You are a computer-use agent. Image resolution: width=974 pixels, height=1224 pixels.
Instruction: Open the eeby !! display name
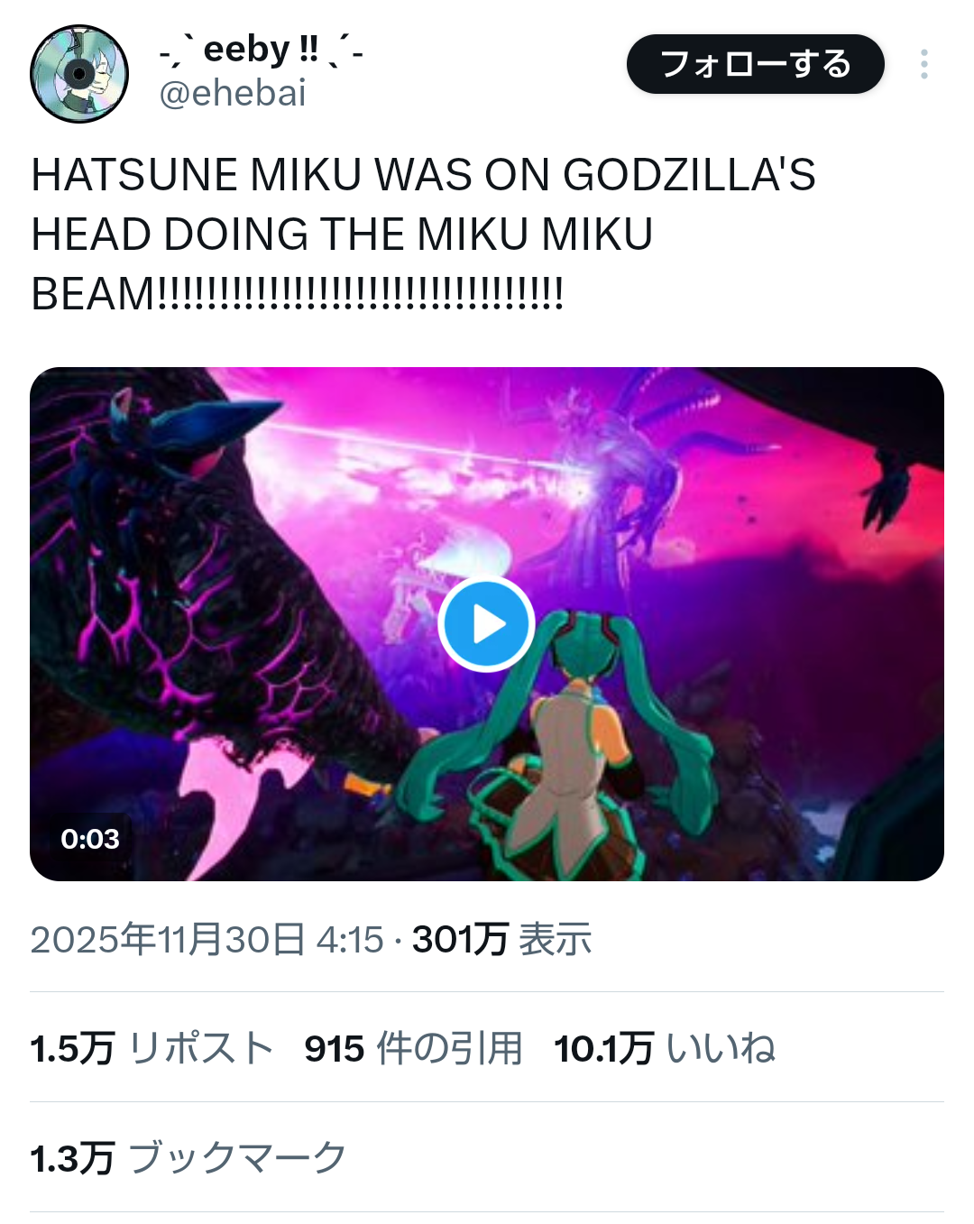pos(261,50)
